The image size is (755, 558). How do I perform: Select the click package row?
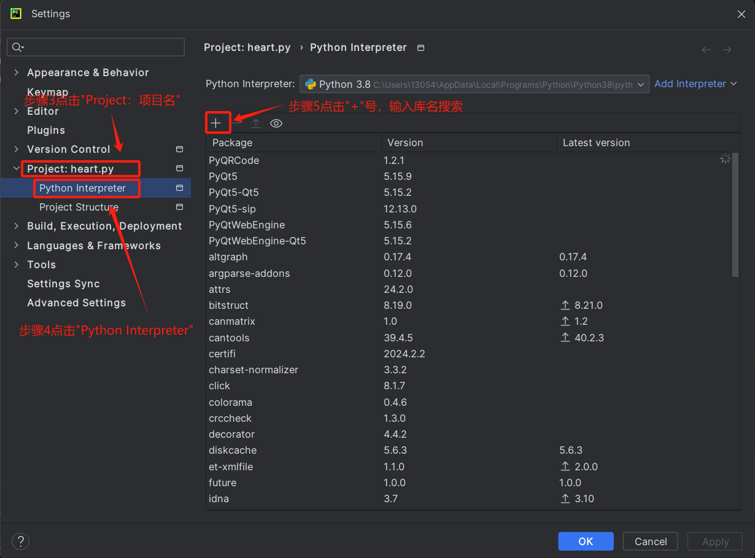pyautogui.click(x=469, y=386)
